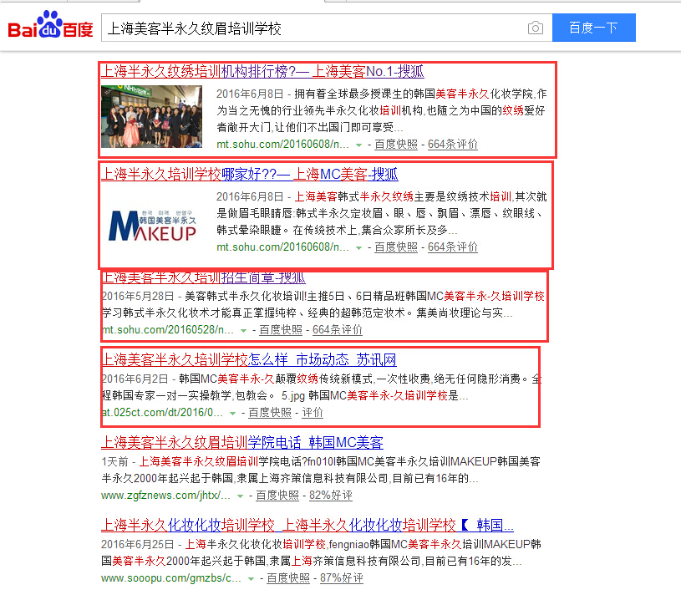Open camera image search icon

point(535,28)
